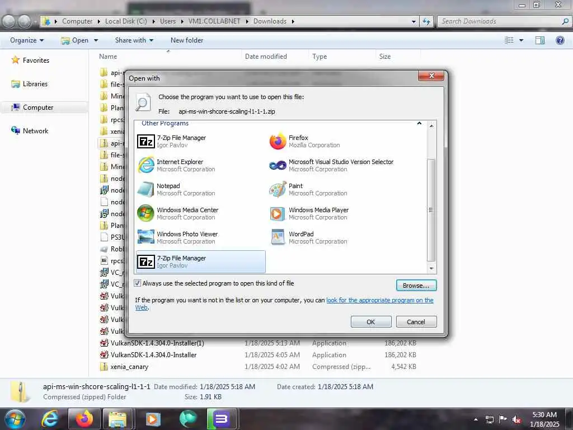Open the network tray icon
The width and height of the screenshot is (573, 430).
click(x=489, y=419)
